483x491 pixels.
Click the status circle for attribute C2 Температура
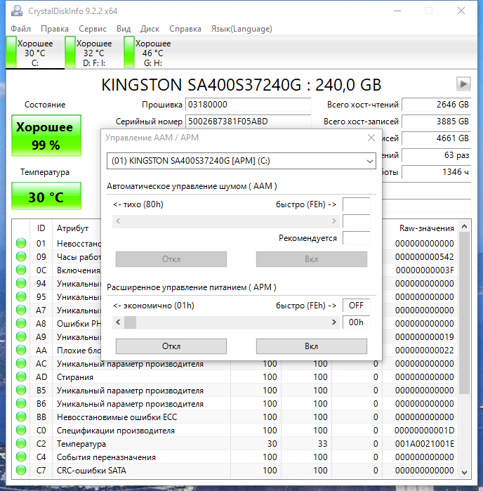click(x=21, y=444)
